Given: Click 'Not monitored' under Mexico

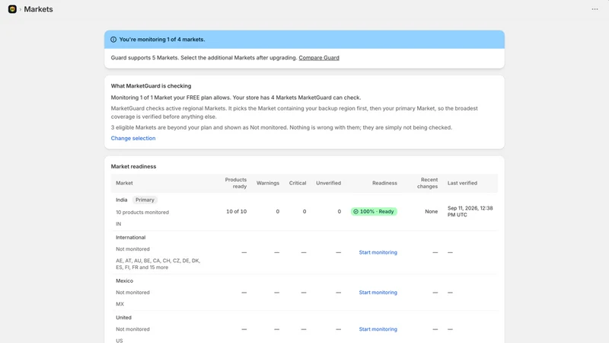Looking at the screenshot, I should coord(132,293).
